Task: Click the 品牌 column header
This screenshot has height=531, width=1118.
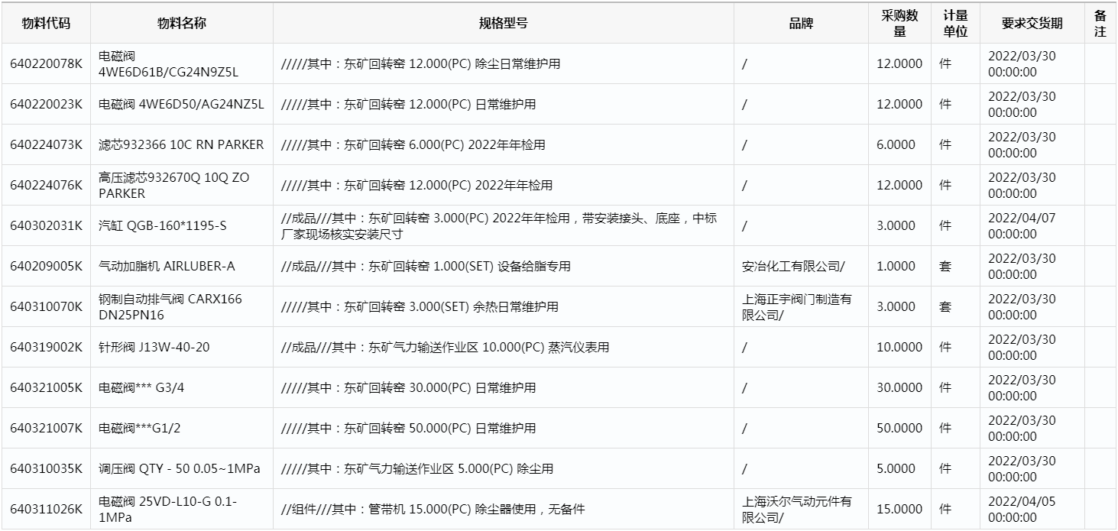Action: point(801,24)
